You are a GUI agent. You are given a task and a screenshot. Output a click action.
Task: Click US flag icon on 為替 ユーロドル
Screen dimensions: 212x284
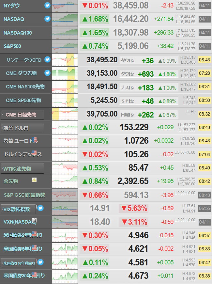coord(34,139)
